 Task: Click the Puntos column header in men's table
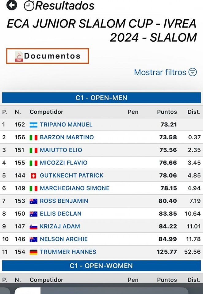click(167, 112)
